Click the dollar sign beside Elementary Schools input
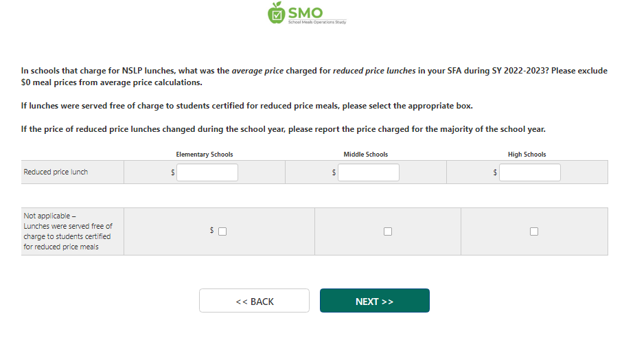Screen dimensions: 635x340 point(173,173)
